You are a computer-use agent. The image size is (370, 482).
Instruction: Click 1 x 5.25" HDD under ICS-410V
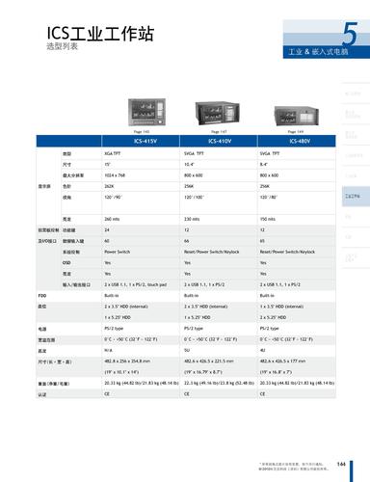tap(198, 317)
